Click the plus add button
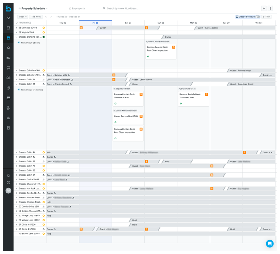This screenshot has width=280, height=254. pyautogui.click(x=264, y=9)
